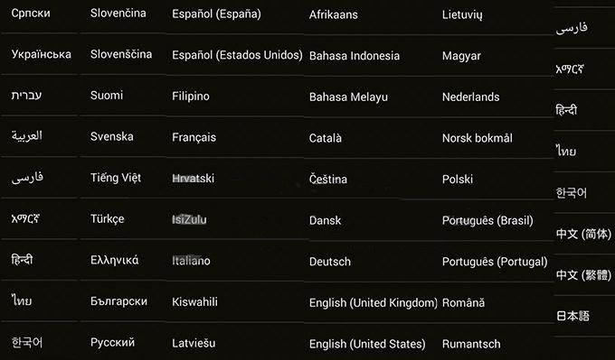
Task: Pick Nederlands language option
Action: 470,97
